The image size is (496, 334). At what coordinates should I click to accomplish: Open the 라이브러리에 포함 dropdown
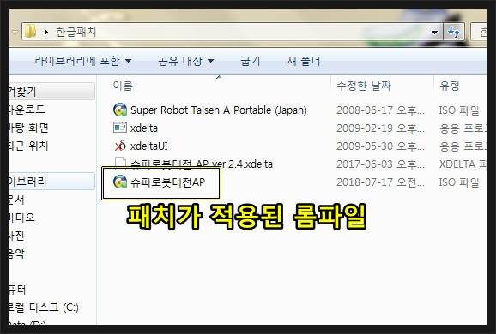[83, 61]
